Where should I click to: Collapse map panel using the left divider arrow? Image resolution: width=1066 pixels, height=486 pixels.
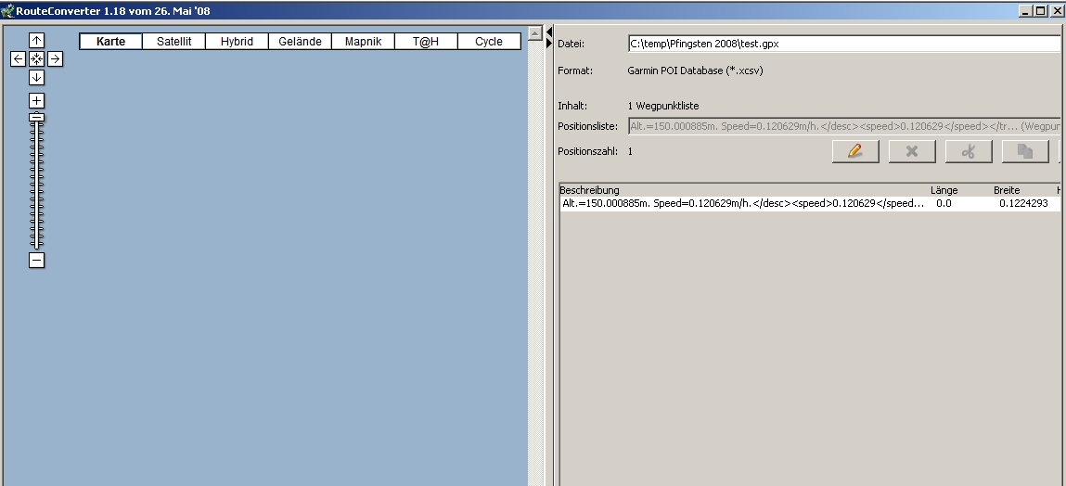tap(548, 32)
